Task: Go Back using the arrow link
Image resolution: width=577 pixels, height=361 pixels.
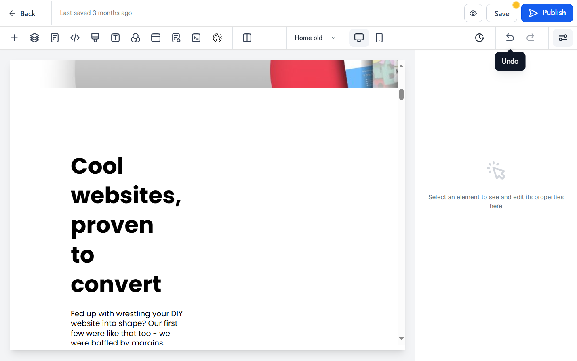Action: tap(22, 13)
